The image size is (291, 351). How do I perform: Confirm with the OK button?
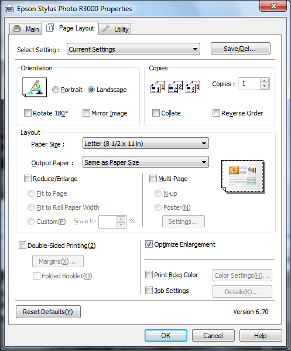(166, 335)
